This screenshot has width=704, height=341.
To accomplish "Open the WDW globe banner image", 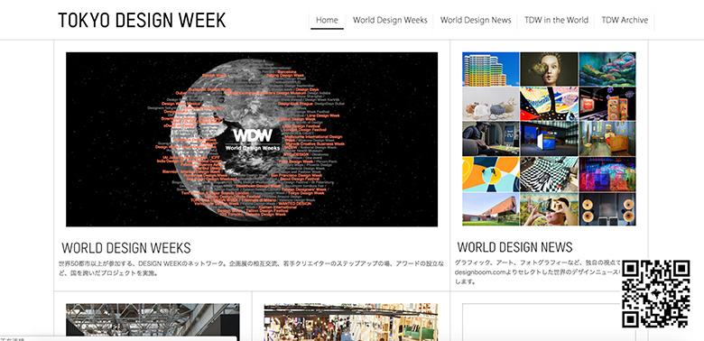I will (252, 139).
